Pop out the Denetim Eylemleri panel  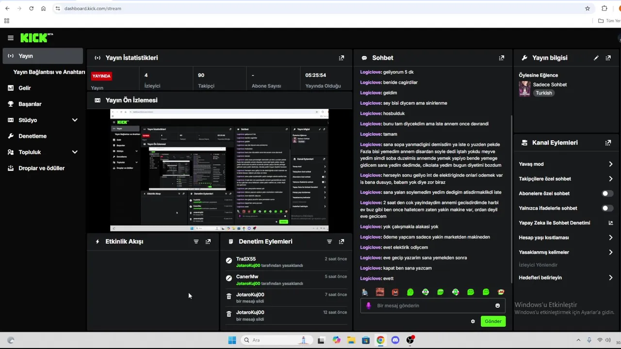pos(342,241)
